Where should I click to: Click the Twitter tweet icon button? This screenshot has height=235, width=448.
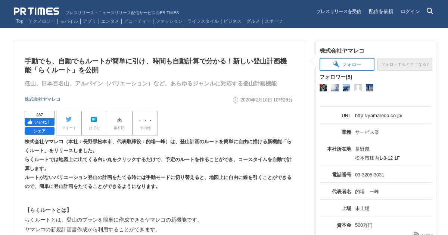(x=69, y=123)
